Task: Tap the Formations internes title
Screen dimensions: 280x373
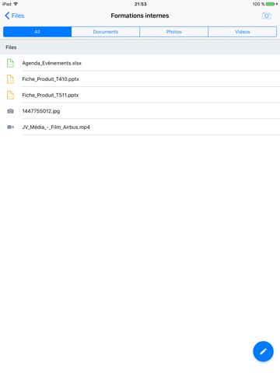Action: [140, 16]
